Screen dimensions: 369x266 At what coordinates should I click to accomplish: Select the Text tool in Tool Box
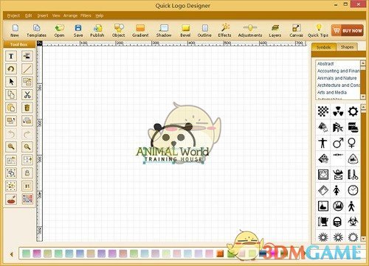(11, 56)
